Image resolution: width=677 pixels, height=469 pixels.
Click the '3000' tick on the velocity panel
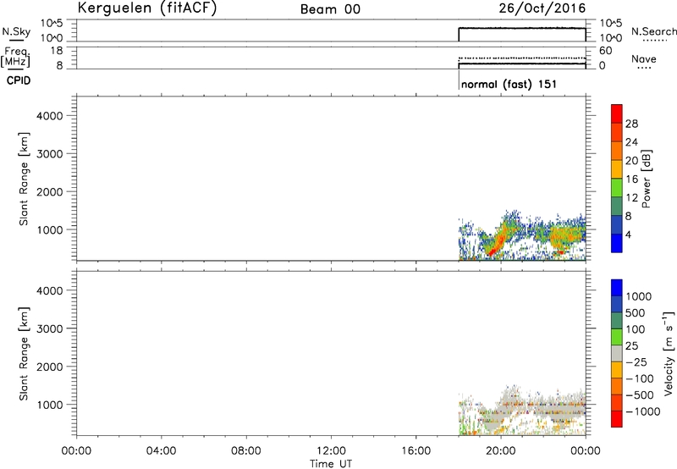(49, 328)
